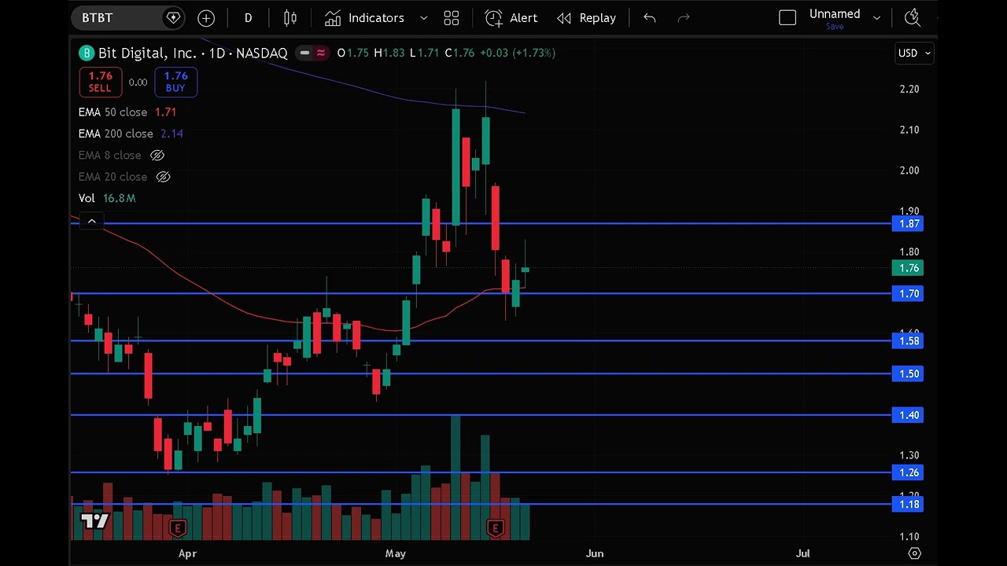Undo the last chart action
Image resolution: width=1007 pixels, height=566 pixels.
tap(650, 17)
